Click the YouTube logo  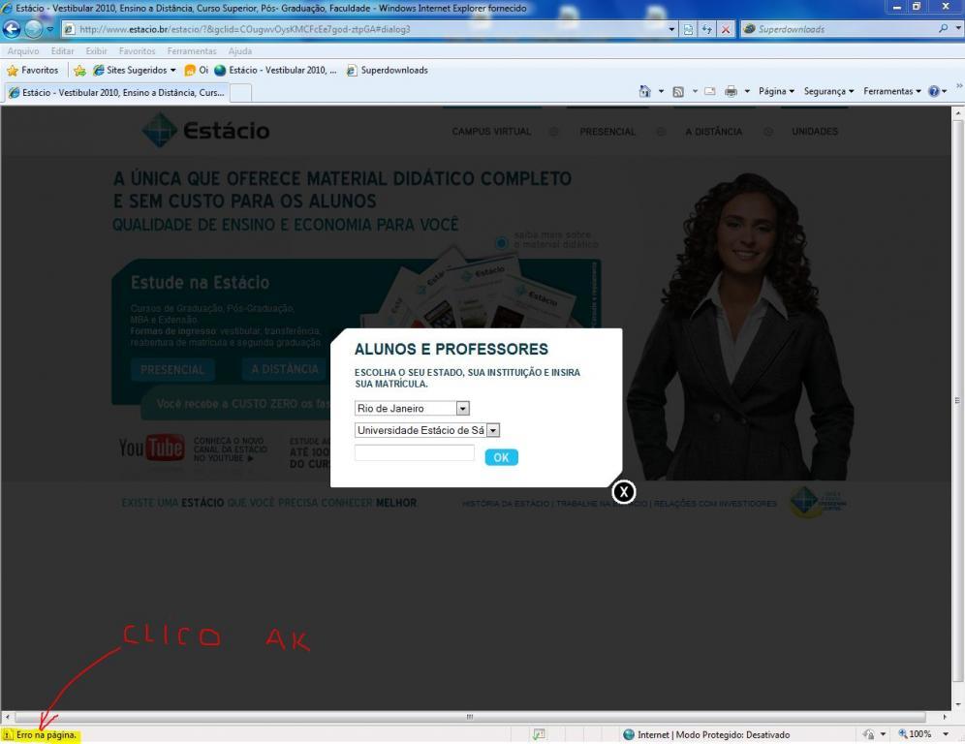151,448
